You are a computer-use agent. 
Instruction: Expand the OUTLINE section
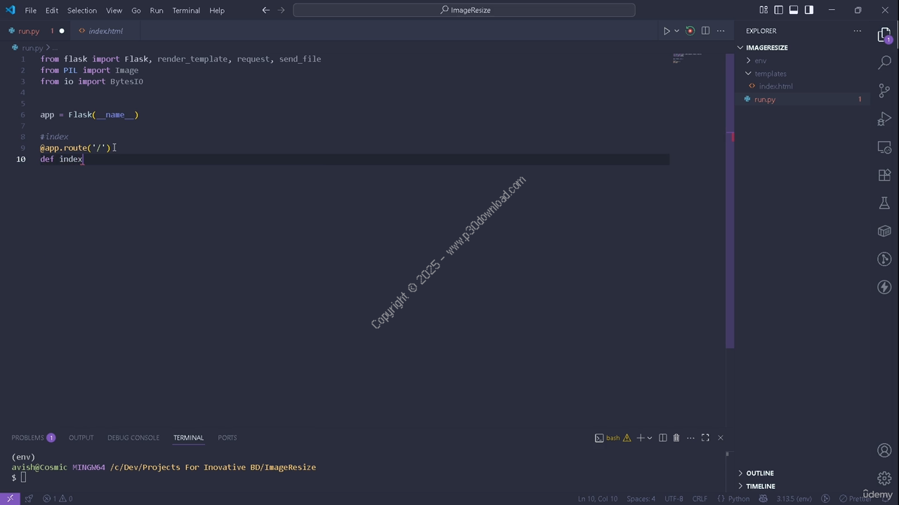(759, 473)
